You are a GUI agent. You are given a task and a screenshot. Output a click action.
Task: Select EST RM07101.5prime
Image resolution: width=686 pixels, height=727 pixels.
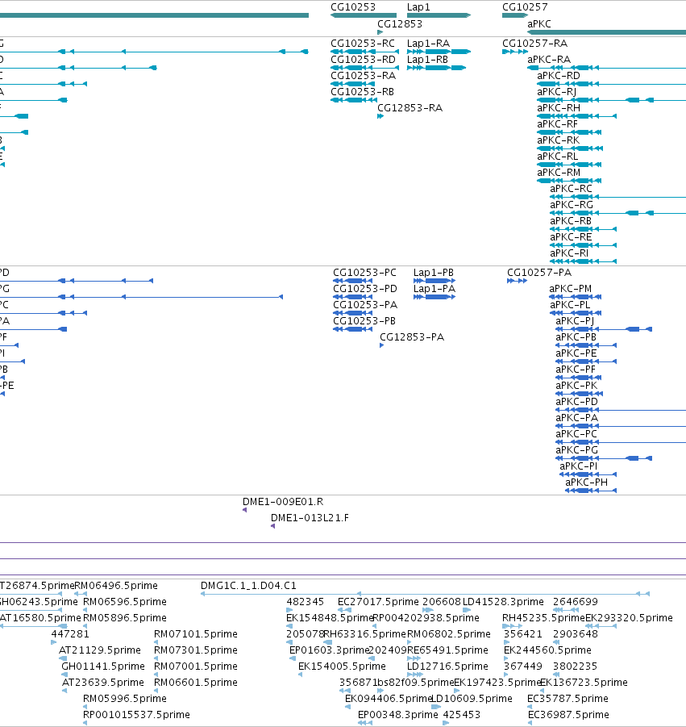click(x=195, y=634)
